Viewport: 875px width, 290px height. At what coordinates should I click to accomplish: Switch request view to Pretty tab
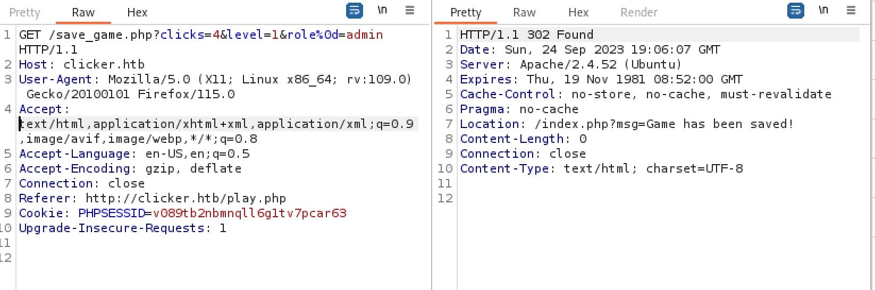[25, 12]
